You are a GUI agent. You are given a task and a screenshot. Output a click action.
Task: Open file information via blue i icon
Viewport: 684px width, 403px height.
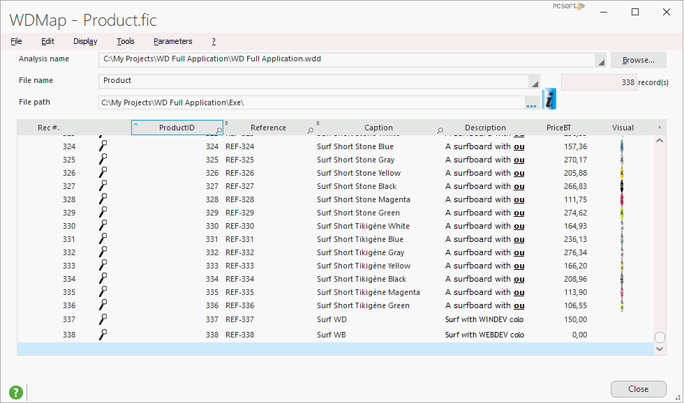click(x=549, y=99)
